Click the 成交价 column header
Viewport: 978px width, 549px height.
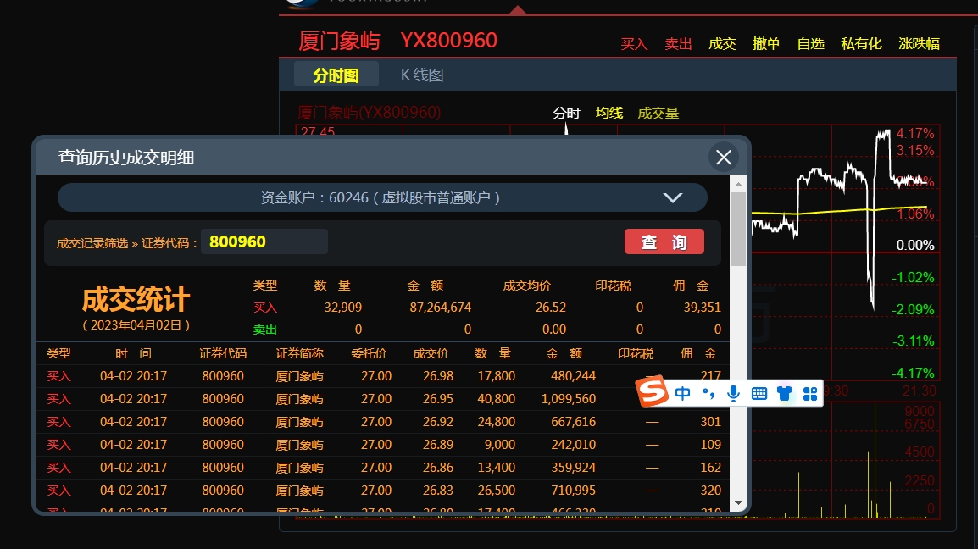click(x=431, y=354)
